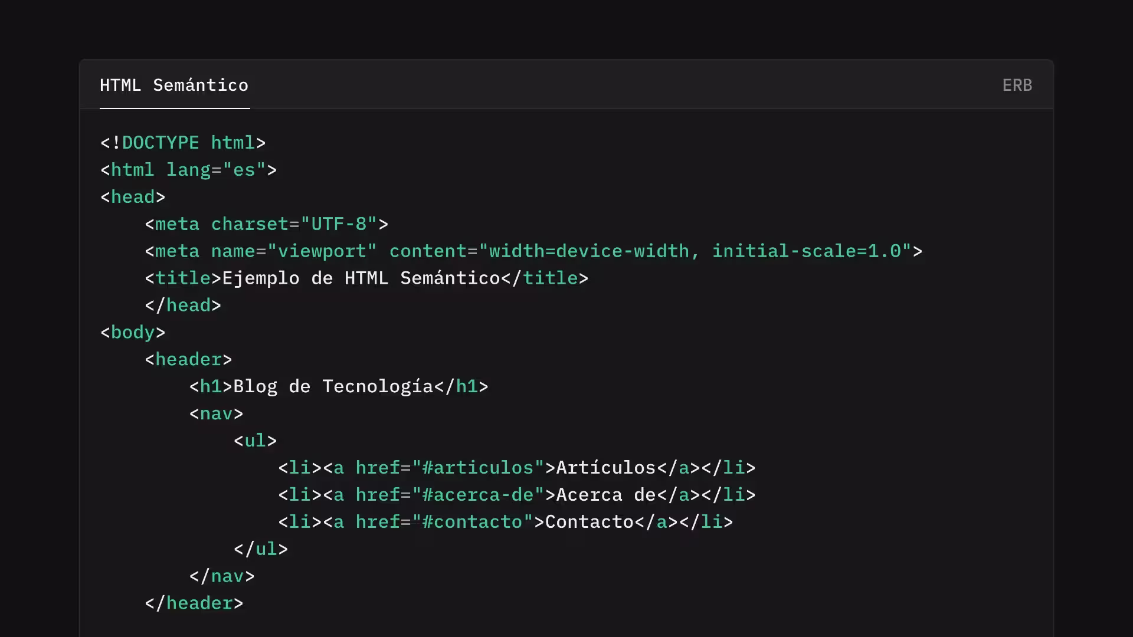The height and width of the screenshot is (637, 1133).
Task: Click the ERB language label
Action: click(1017, 85)
